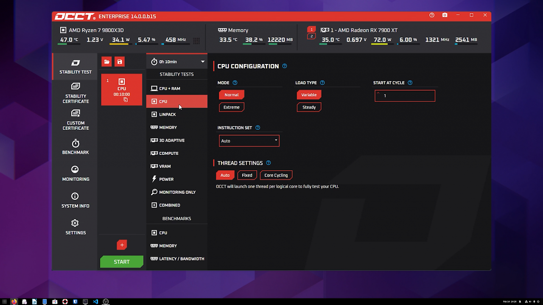Click the CPU temperature 47.0 °C reading
543x305 pixels.
point(69,40)
